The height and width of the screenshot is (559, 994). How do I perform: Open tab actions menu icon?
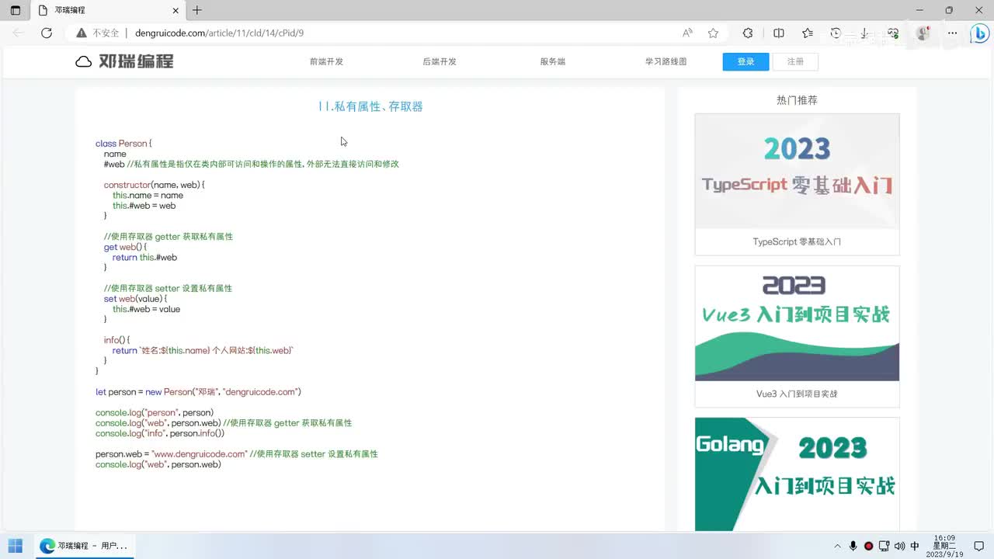(x=16, y=10)
